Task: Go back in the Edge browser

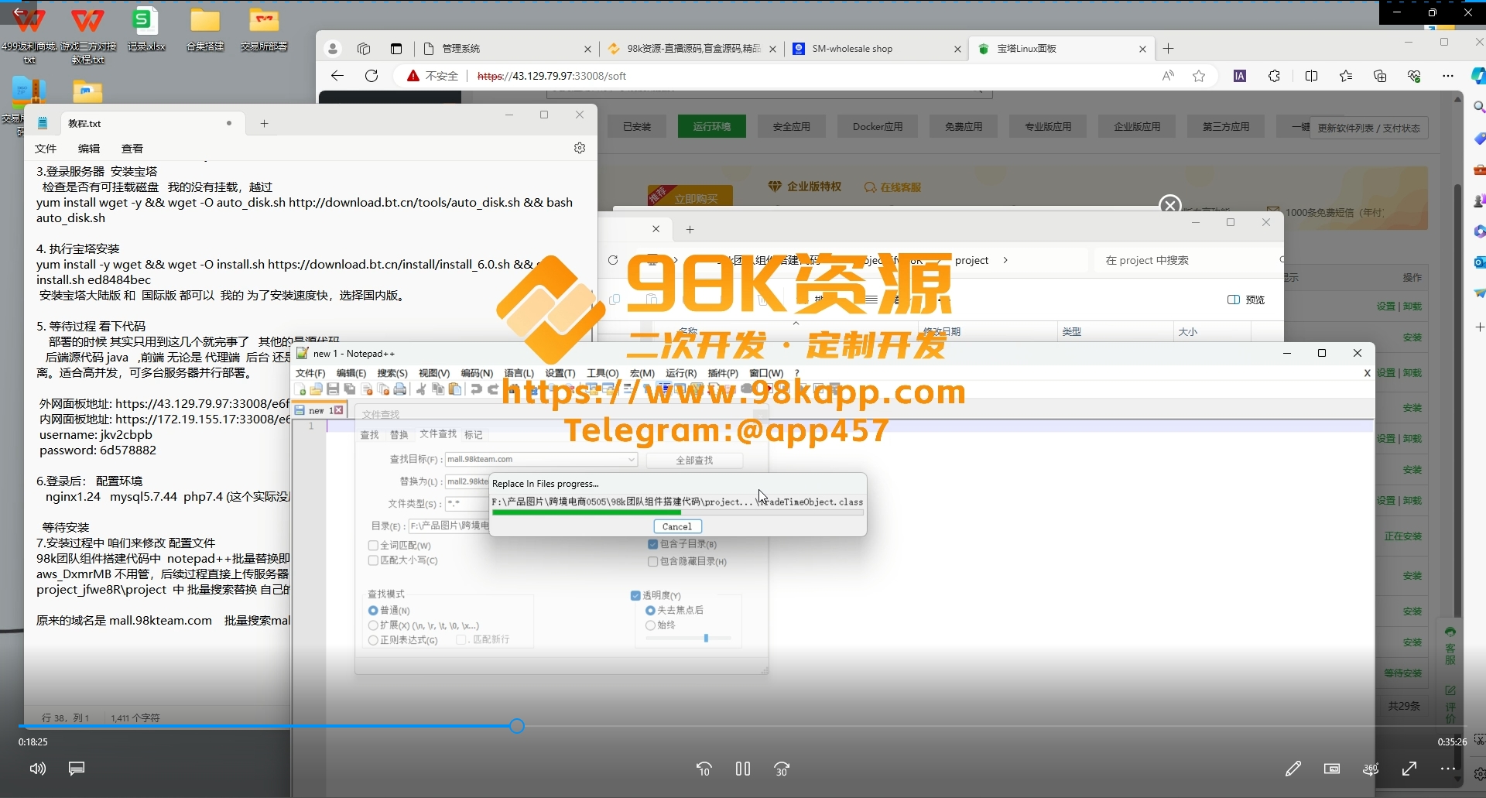Action: click(337, 76)
